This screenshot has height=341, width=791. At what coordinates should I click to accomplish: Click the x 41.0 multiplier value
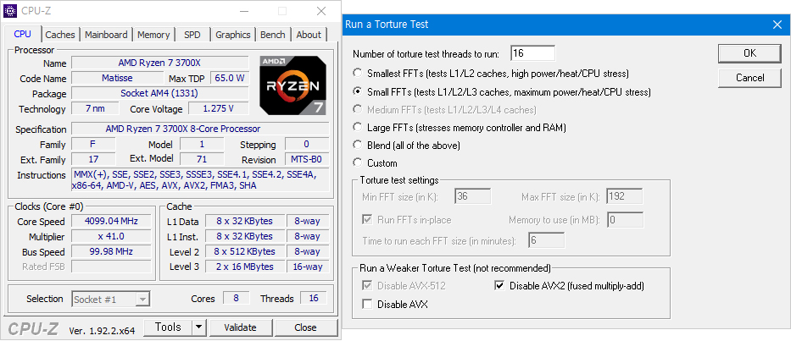111,236
